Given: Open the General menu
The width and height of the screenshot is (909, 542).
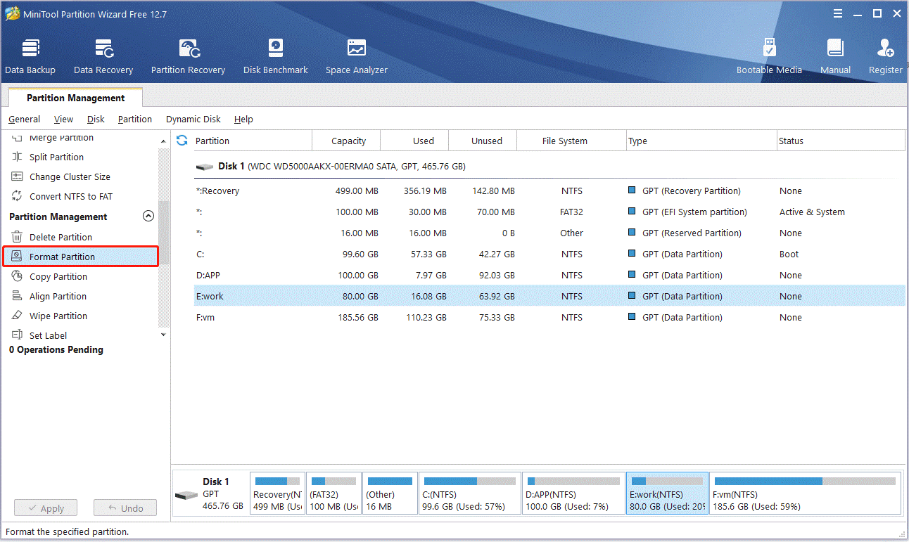Looking at the screenshot, I should tap(25, 120).
